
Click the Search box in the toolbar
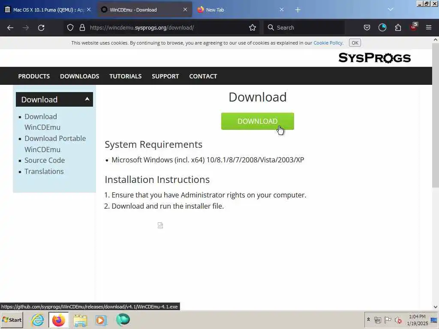click(x=304, y=27)
